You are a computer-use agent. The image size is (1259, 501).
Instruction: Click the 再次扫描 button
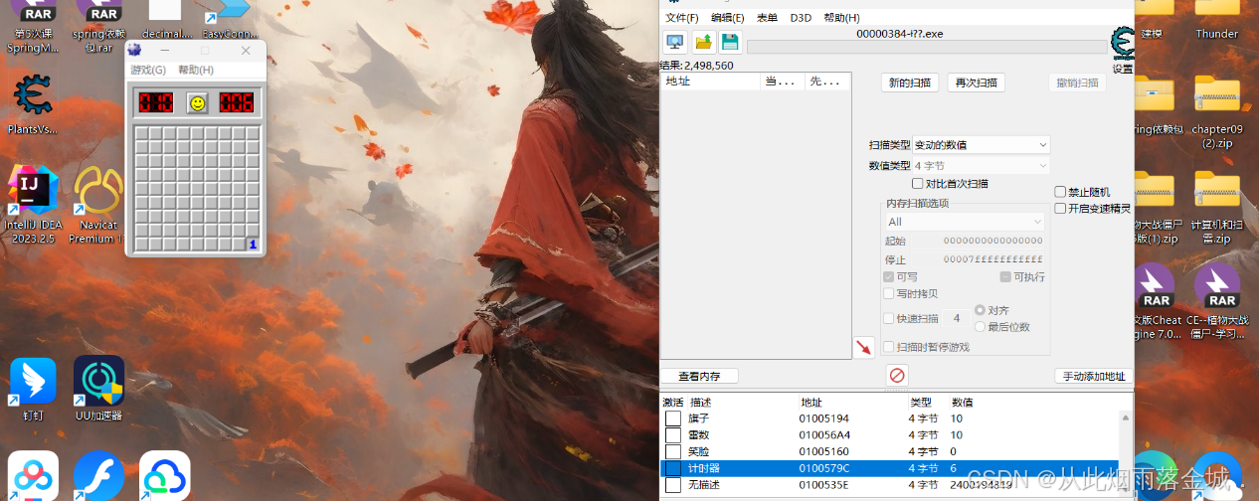[x=976, y=83]
